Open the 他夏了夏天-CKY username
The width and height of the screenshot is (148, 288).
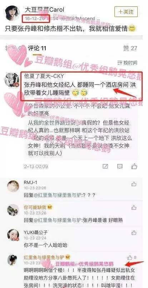[42, 75]
